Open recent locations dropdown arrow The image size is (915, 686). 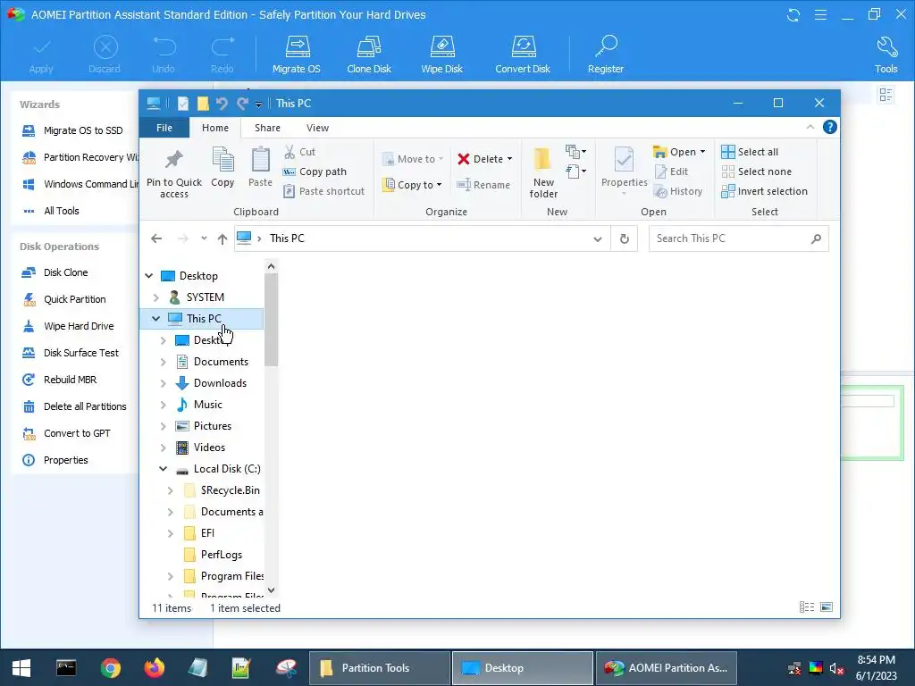point(204,238)
